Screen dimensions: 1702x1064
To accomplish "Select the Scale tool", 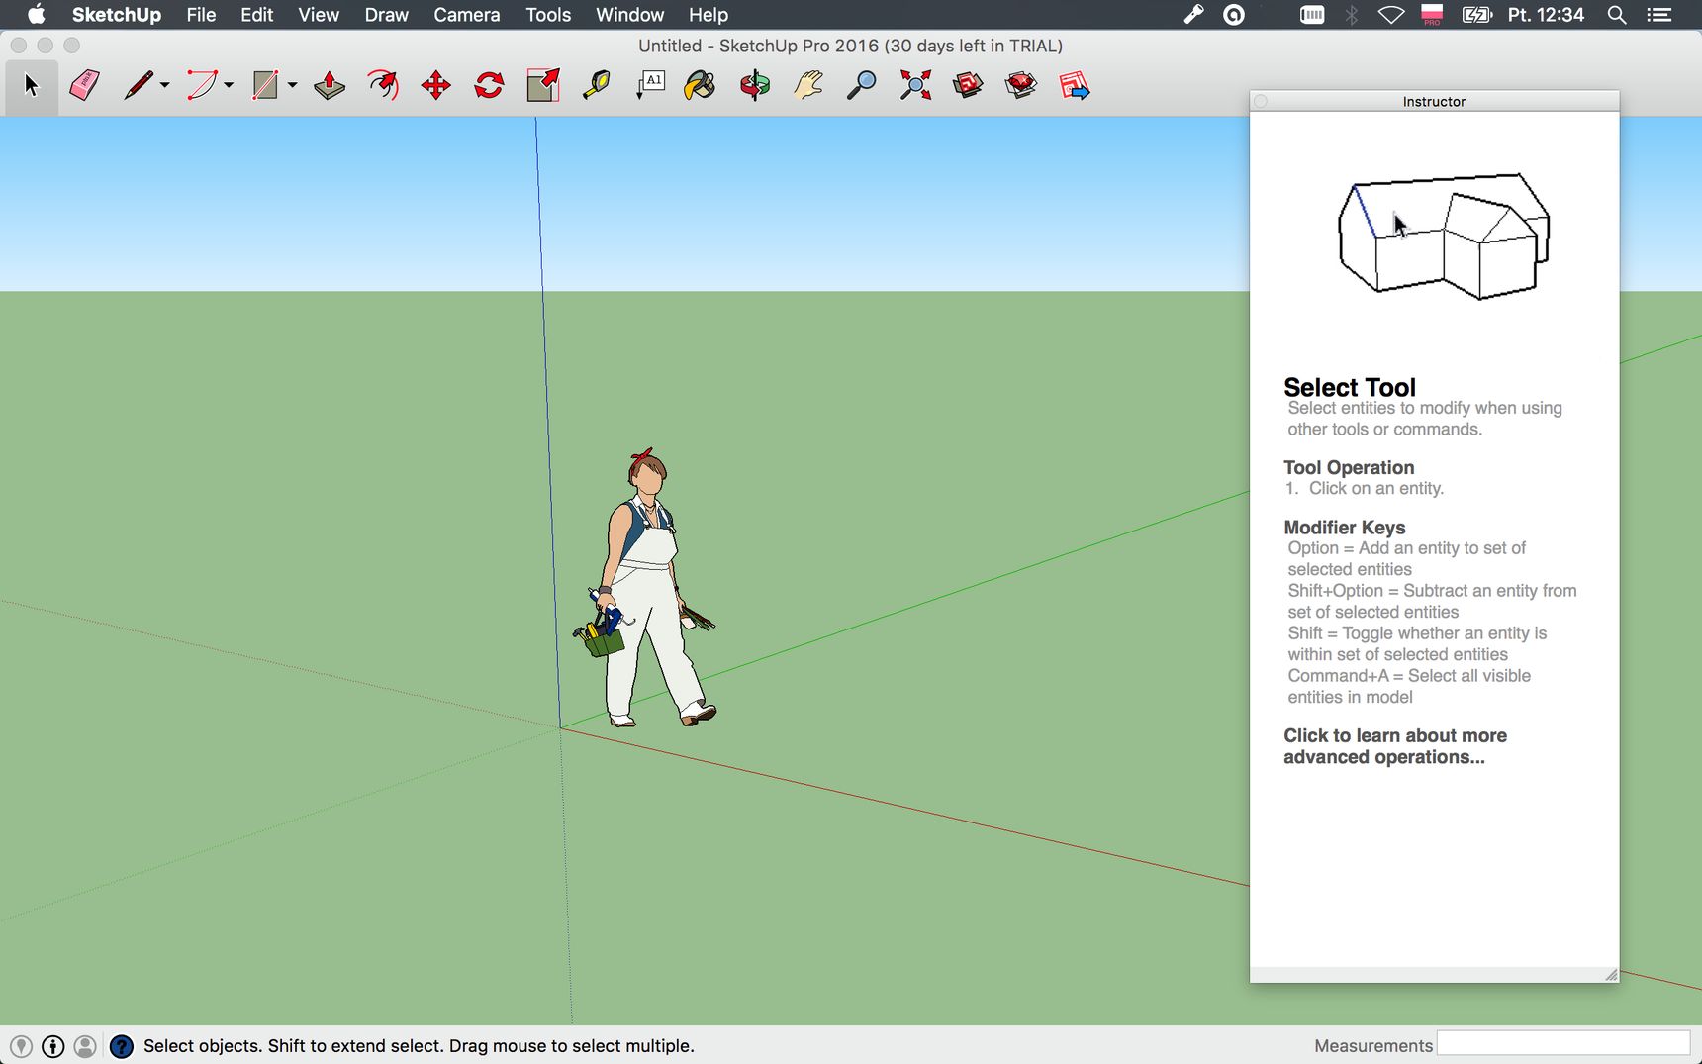I will click(x=543, y=86).
